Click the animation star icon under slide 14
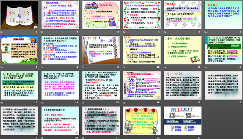Image resolution: width=243 pixels, height=139 pixels. pos(42,102)
